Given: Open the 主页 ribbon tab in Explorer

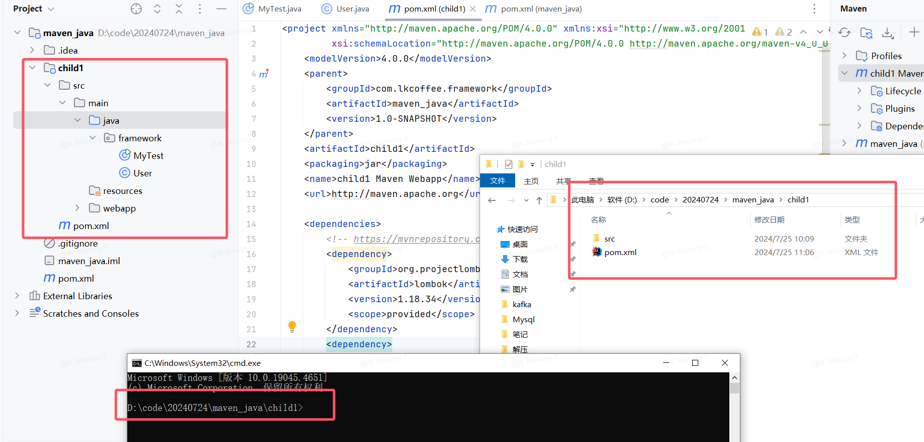Looking at the screenshot, I should point(531,181).
